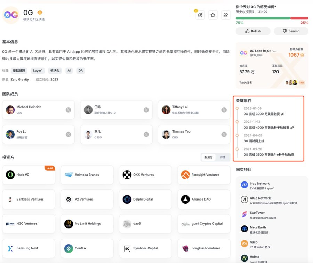The width and height of the screenshot is (313, 263).
Task: Click the red bearish portion of sentiment bar
Action: [x=299, y=18]
